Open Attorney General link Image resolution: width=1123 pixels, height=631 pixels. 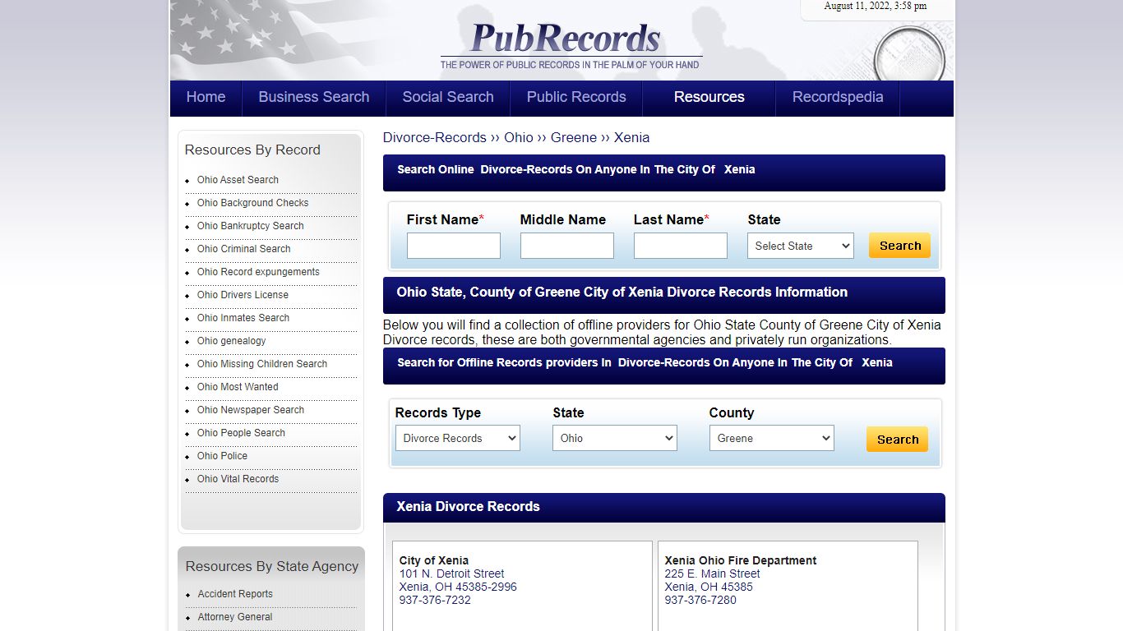tap(235, 617)
